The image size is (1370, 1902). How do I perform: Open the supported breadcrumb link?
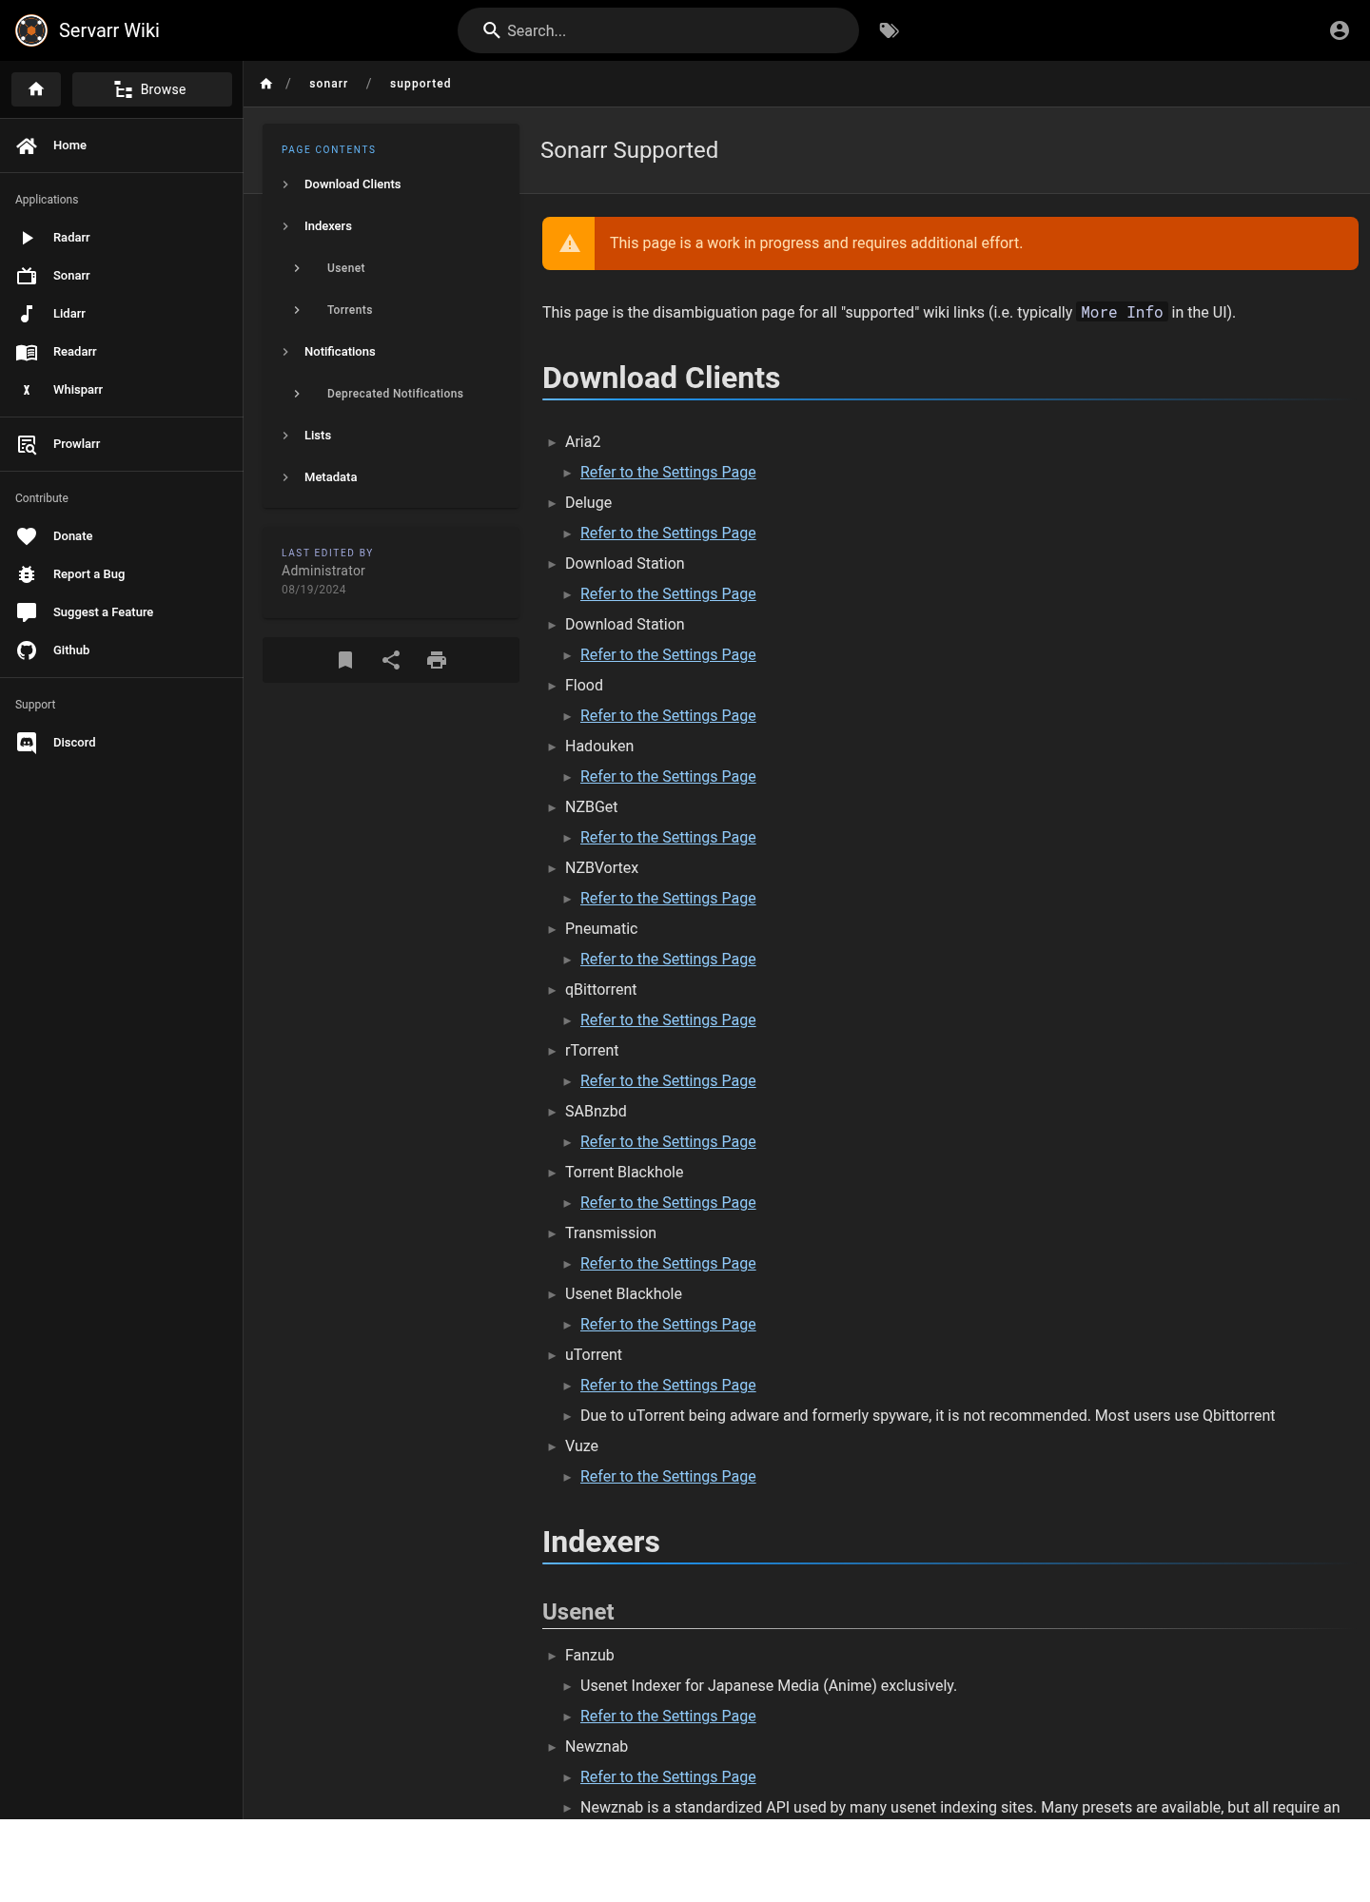click(421, 84)
